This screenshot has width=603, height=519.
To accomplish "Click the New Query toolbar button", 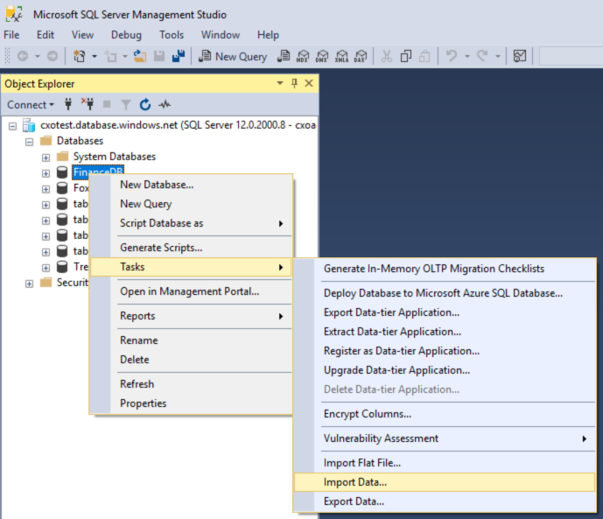I will tap(233, 57).
